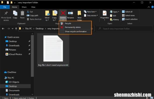Screen dimensions: 154x99
Task: Create a New folder from ribbon
Action: [x=79, y=16]
